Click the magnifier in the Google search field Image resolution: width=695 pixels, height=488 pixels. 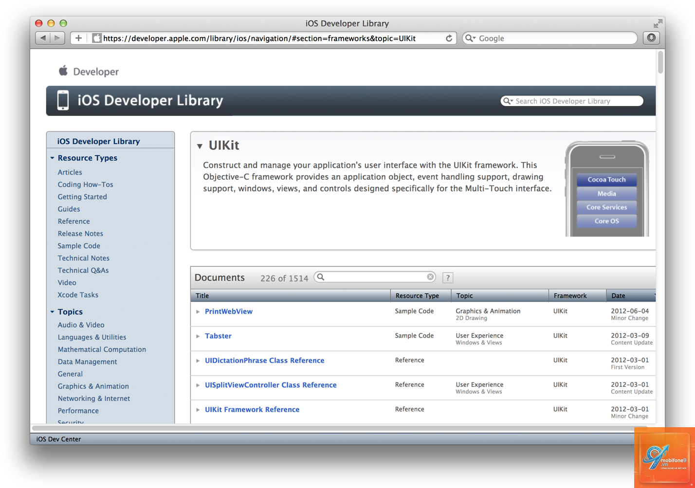point(470,38)
